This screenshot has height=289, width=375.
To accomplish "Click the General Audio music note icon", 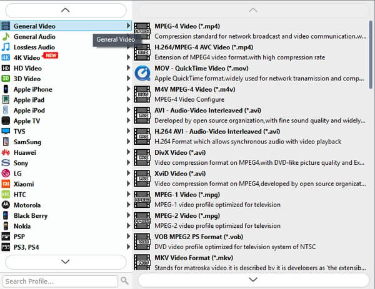I will pos(6,37).
